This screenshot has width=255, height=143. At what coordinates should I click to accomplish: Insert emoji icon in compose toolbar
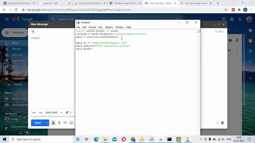click(x=71, y=123)
